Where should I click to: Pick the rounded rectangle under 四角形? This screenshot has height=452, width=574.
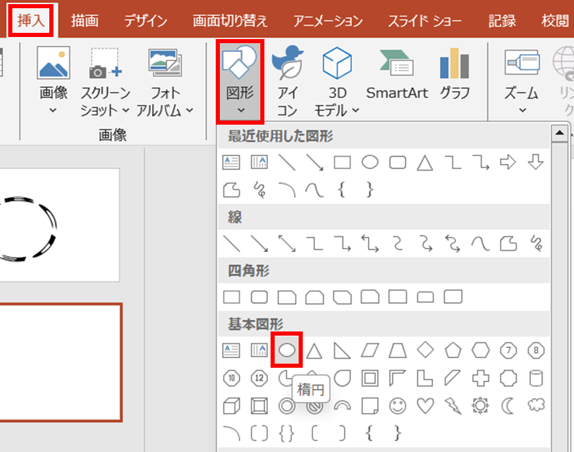tap(260, 297)
